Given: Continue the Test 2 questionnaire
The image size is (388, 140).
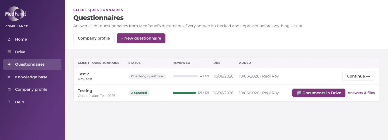Looking at the screenshot, I should click(x=359, y=76).
